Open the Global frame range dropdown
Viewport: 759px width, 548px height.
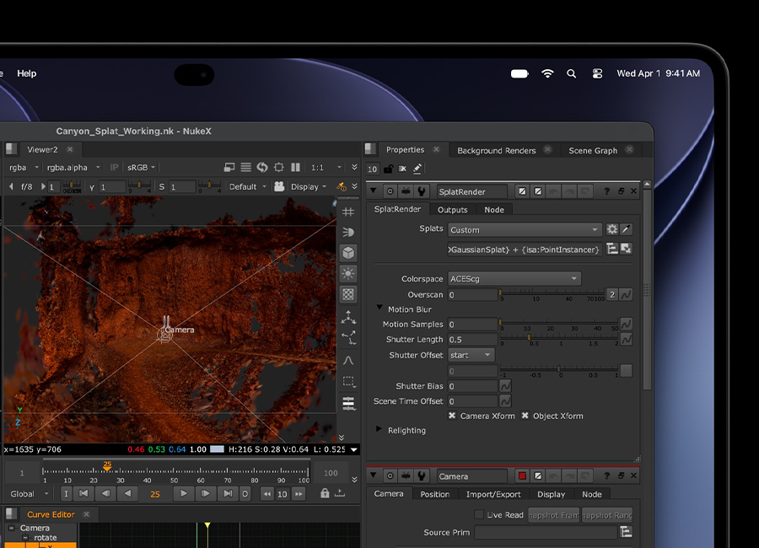30,494
